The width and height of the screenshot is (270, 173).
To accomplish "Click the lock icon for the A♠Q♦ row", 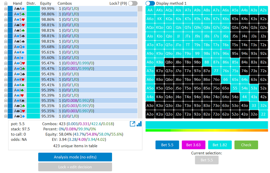I will pyautogui.click(x=6, y=116).
